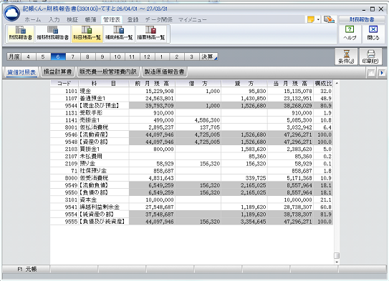Open the マイメニュー menu
This screenshot has height=281, width=389.
coord(192,19)
